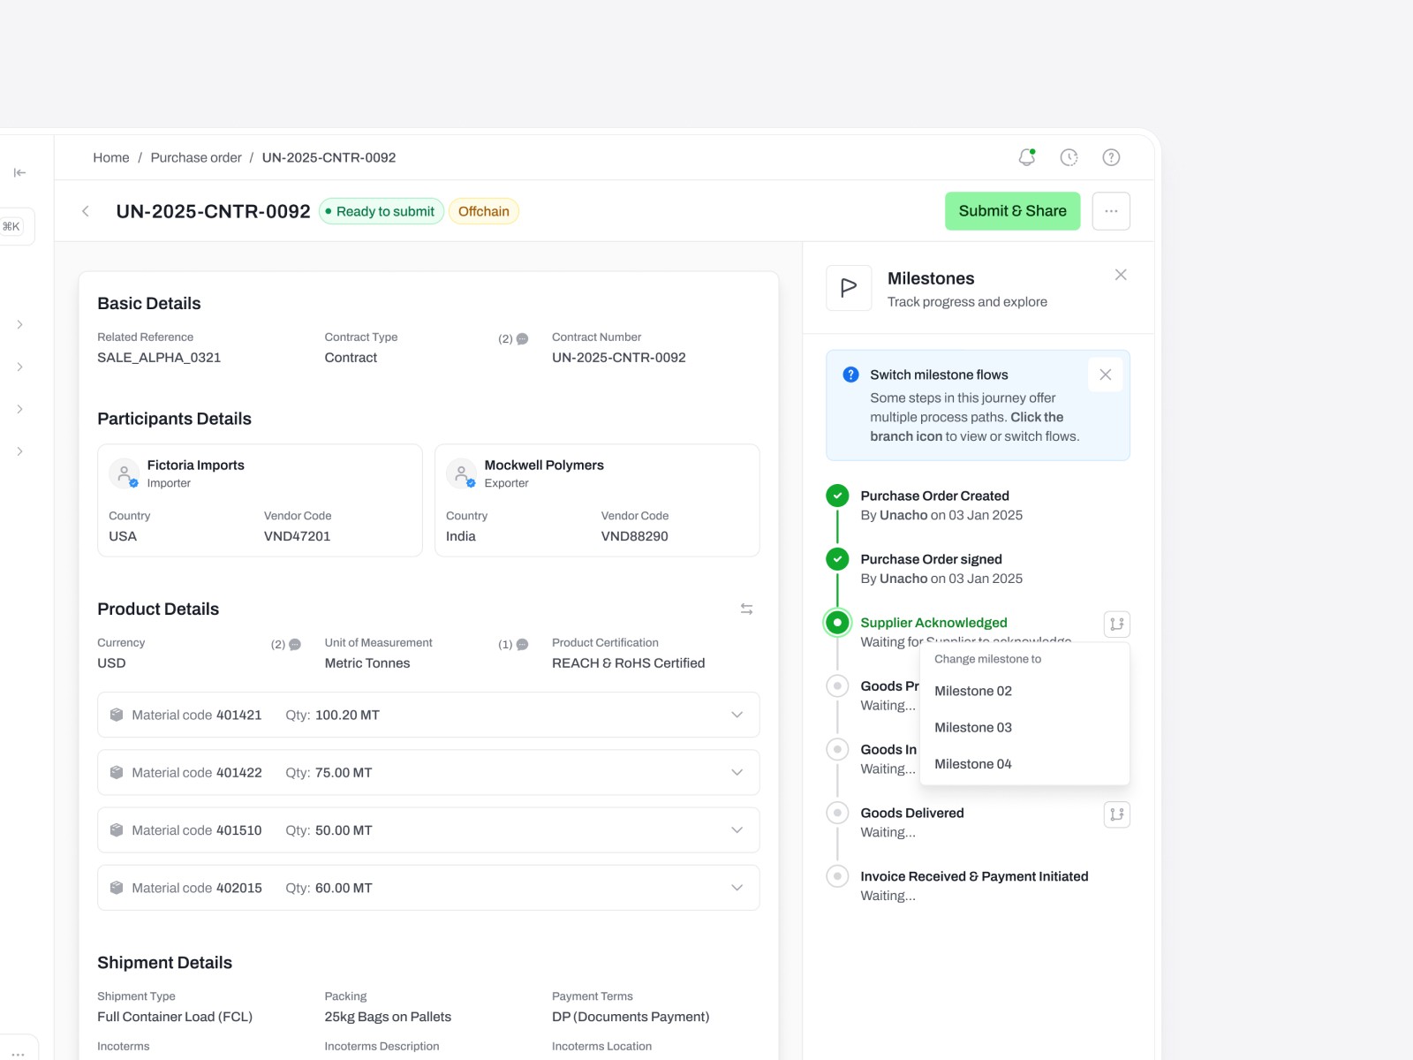Click the Goods Delivered step marker
1413x1060 pixels.
tap(837, 813)
